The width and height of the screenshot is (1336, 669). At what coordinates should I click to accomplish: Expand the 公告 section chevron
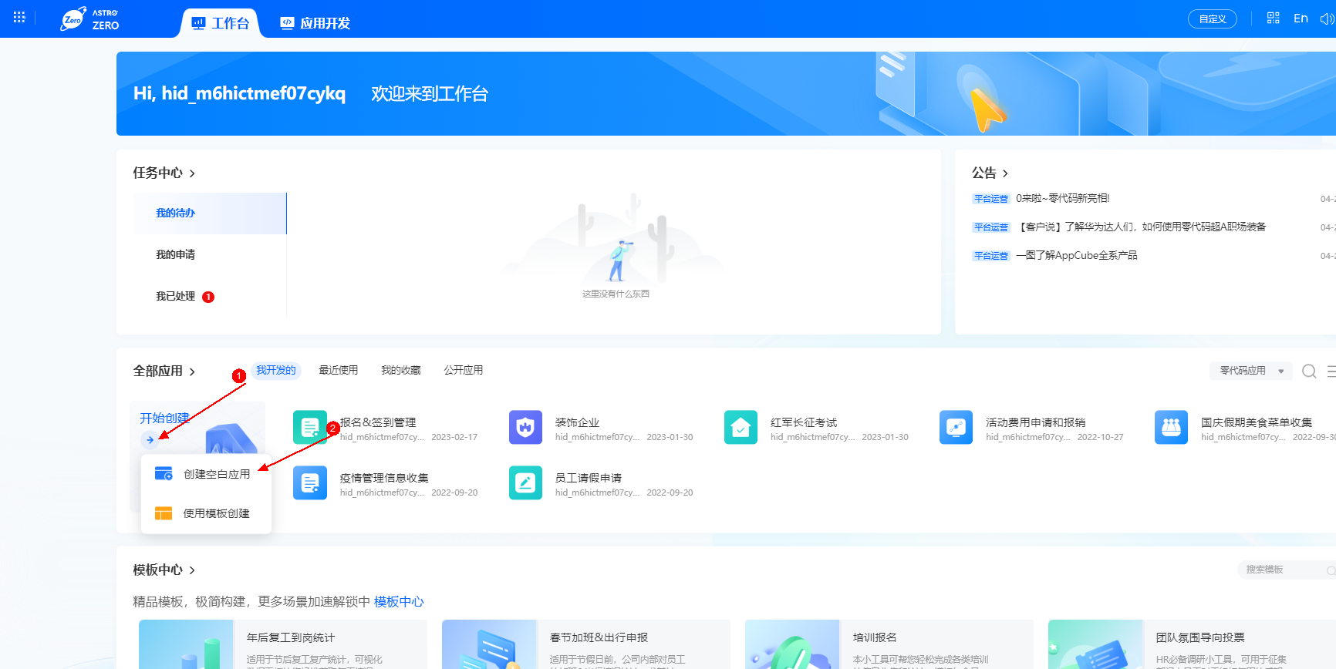click(1005, 173)
